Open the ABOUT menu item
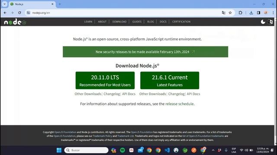 click(x=102, y=22)
